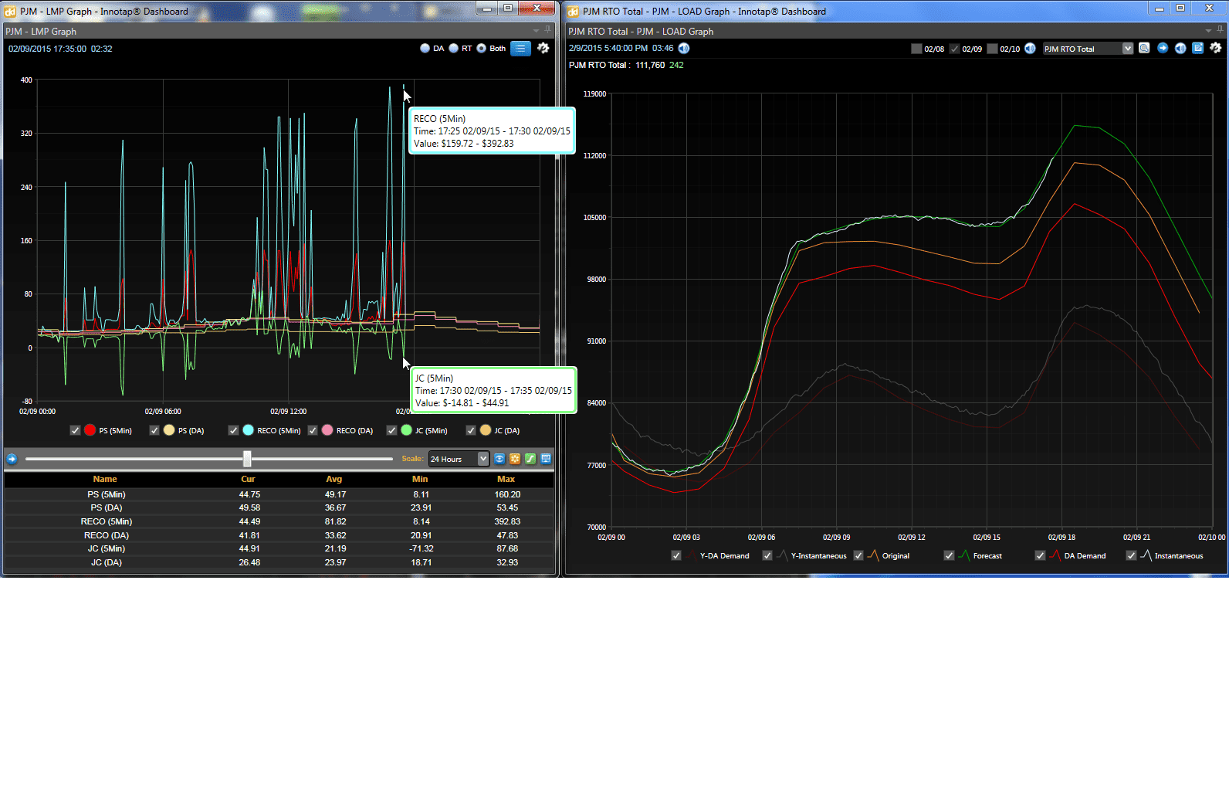The height and width of the screenshot is (811, 1229).
Task: Click the PS (5Min) Max value 160.20
Action: click(x=507, y=494)
